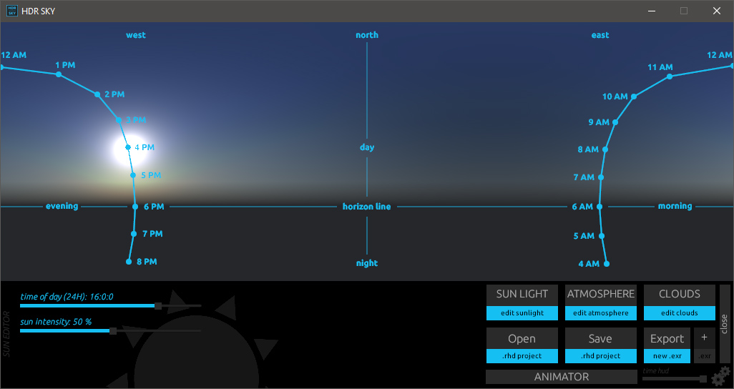The image size is (734, 389).
Task: Close the HDR SKY window
Action: (x=717, y=11)
